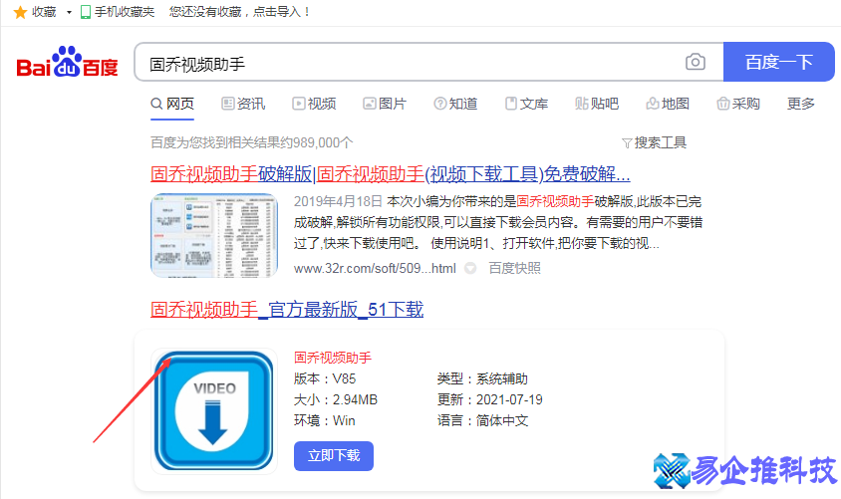Go to the 贴吧 tab

(597, 104)
